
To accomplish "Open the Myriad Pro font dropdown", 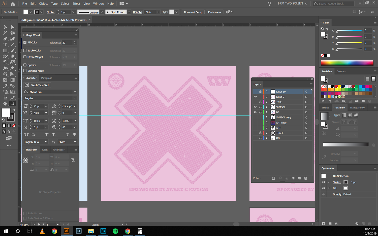I will coord(75,92).
